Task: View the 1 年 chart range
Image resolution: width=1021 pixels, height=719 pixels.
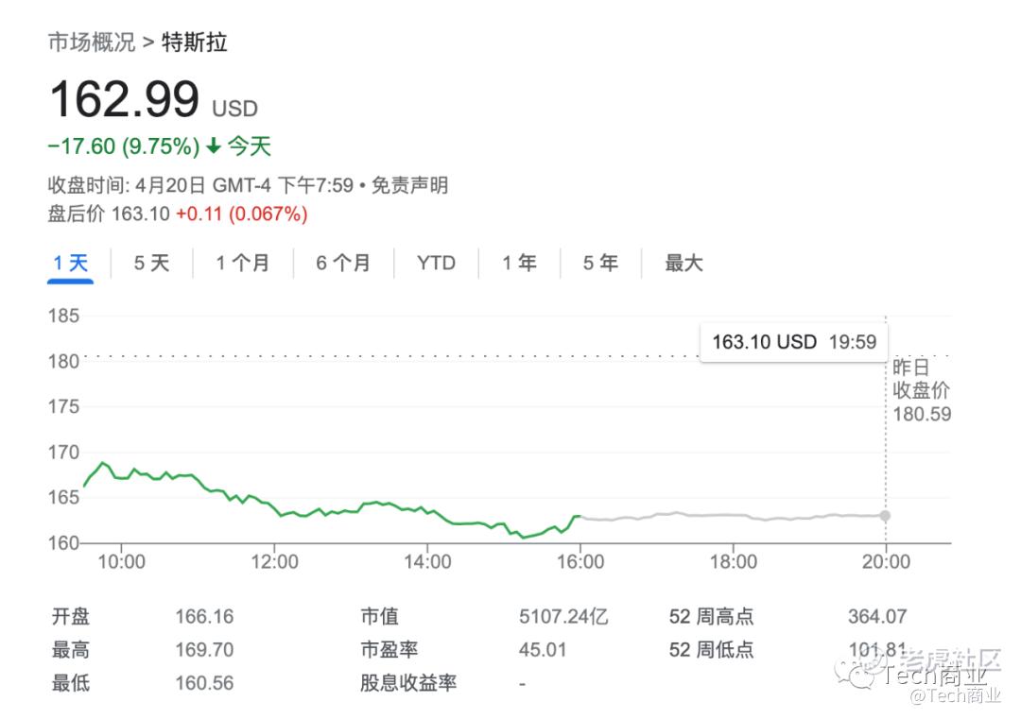Action: point(519,264)
